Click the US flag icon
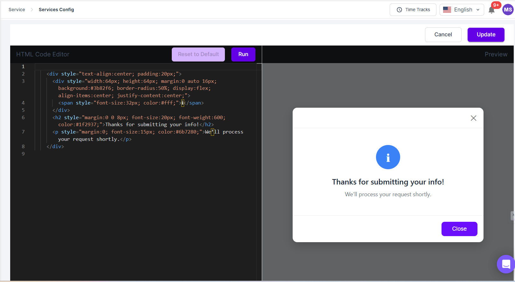This screenshot has height=282, width=515. 447,10
